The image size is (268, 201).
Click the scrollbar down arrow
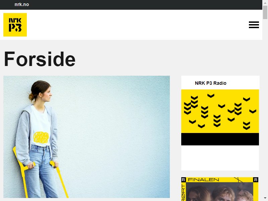[265, 198]
